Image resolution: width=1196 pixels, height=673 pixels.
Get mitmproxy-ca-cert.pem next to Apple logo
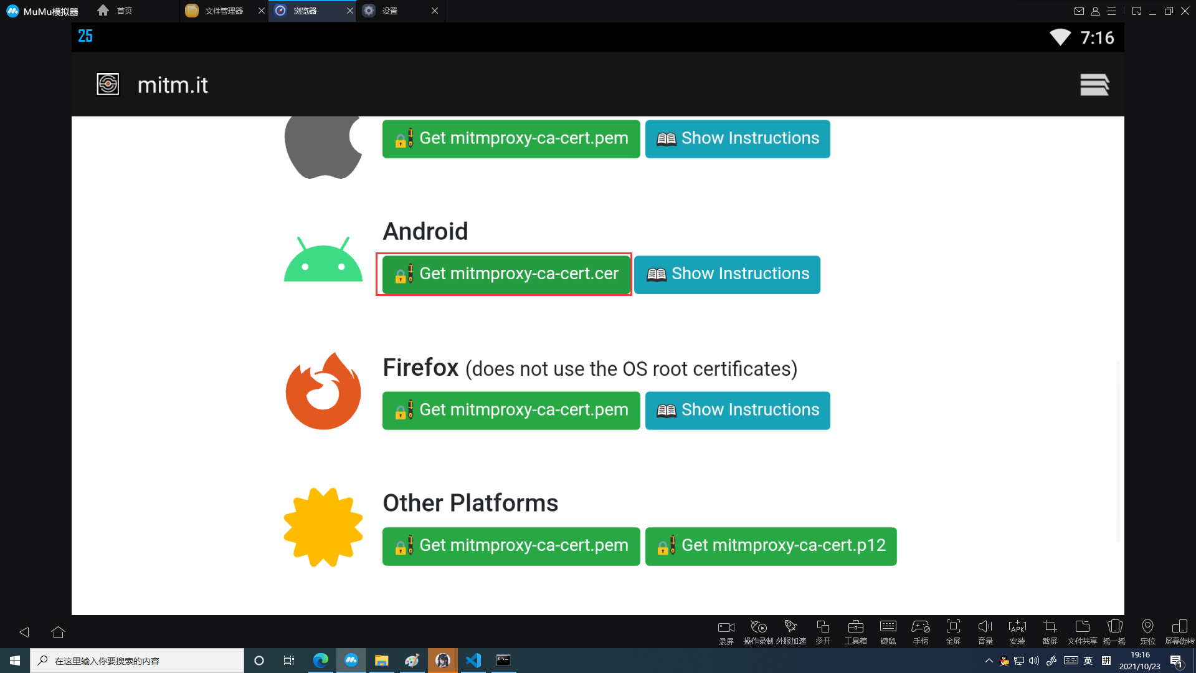point(511,139)
